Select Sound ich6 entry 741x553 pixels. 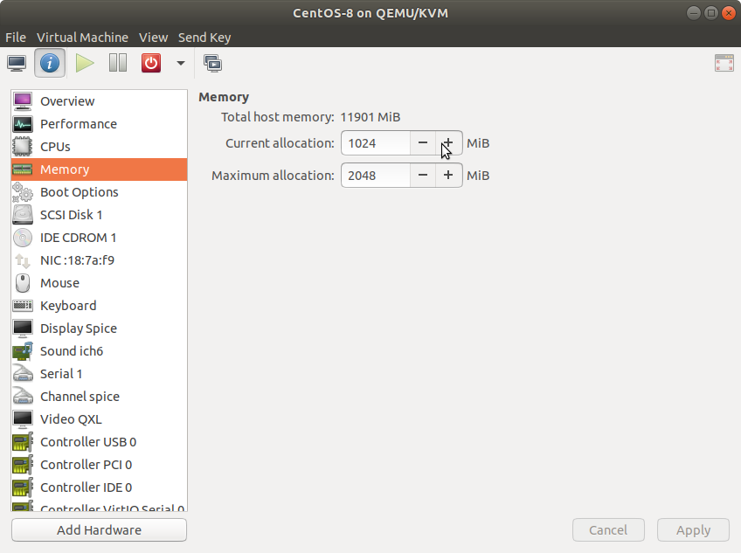click(100, 350)
